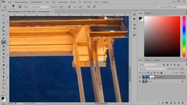This screenshot has width=187, height=105.
Task: Select the Healing Brush tool
Action: click(x=4, y=38)
